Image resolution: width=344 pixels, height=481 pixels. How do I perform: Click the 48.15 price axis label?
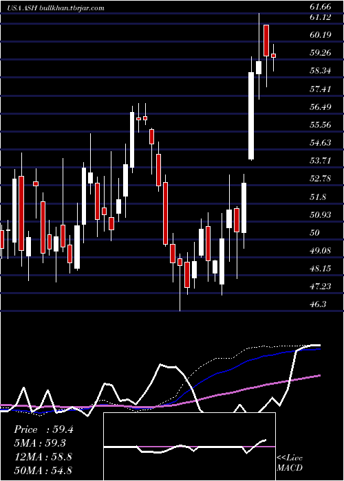pos(321,269)
